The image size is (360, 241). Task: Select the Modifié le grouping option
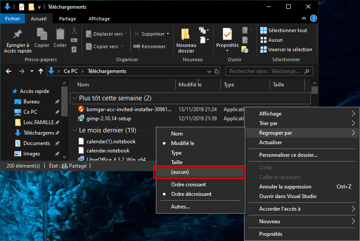[182, 143]
